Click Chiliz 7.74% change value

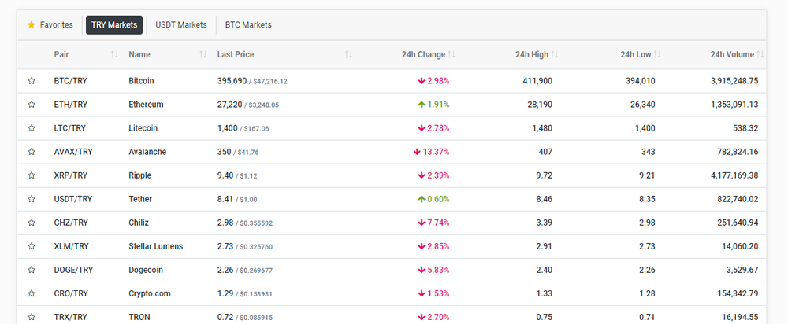pyautogui.click(x=438, y=223)
